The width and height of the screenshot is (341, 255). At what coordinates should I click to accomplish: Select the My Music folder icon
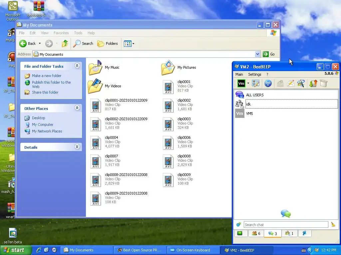click(95, 67)
